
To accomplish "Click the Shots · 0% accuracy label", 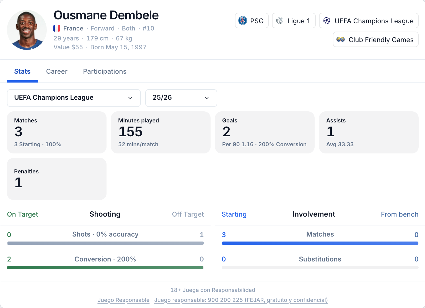I will [x=105, y=234].
